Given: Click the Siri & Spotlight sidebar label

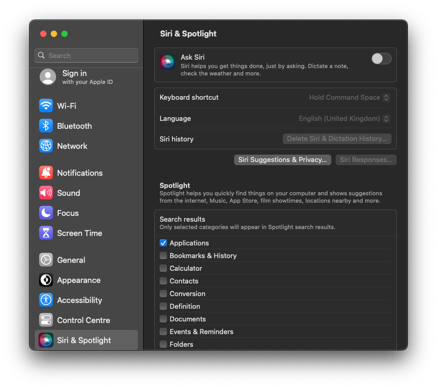Looking at the screenshot, I should (84, 340).
